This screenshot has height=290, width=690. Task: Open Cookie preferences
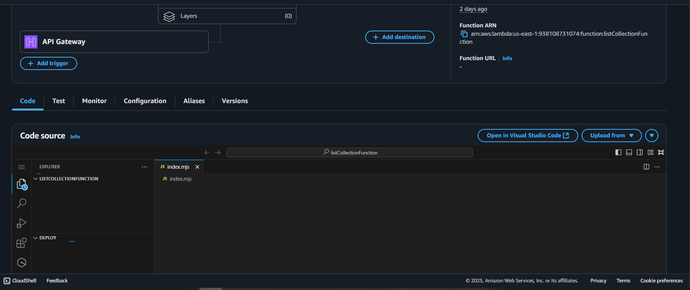pyautogui.click(x=662, y=281)
